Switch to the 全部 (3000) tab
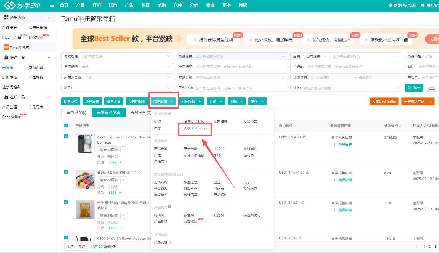This screenshot has width=439, height=253. click(76, 113)
